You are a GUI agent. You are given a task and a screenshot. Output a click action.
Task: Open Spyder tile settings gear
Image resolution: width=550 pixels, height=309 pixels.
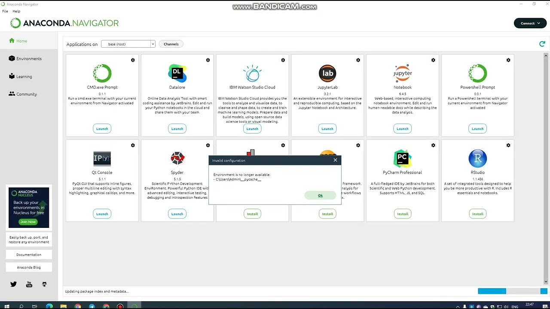(x=208, y=145)
